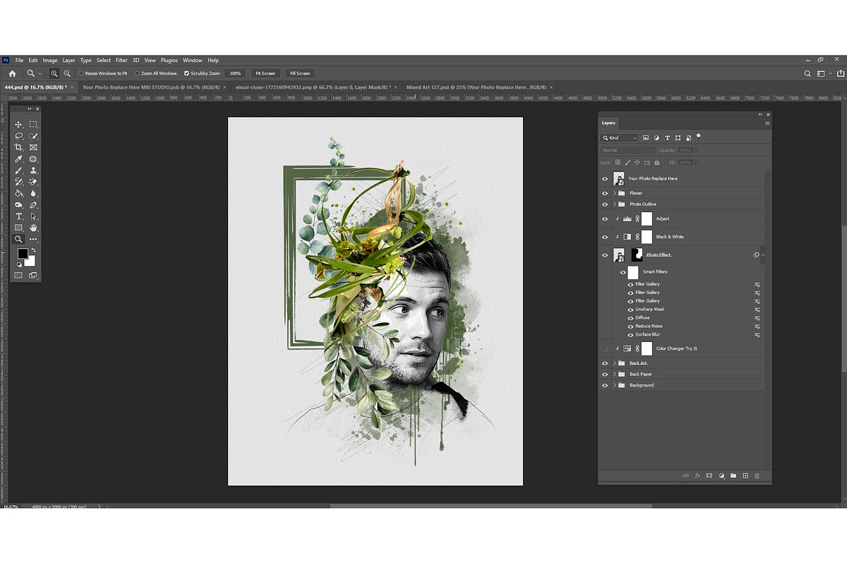Viewport: 847px width, 564px height.
Task: Select the Rectangular Marquee tool
Action: pyautogui.click(x=33, y=124)
